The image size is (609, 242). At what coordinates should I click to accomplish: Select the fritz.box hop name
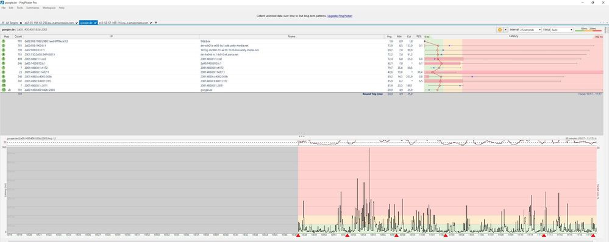point(205,41)
